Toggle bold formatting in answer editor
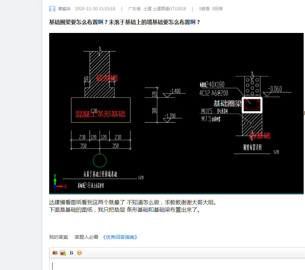 coord(71,253)
